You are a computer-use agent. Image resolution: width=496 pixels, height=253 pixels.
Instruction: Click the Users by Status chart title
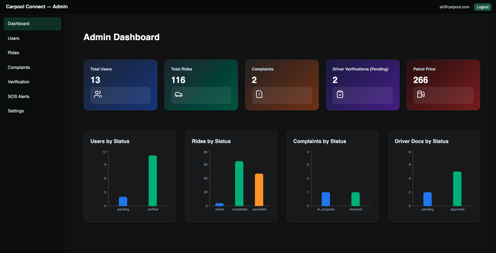pos(110,141)
